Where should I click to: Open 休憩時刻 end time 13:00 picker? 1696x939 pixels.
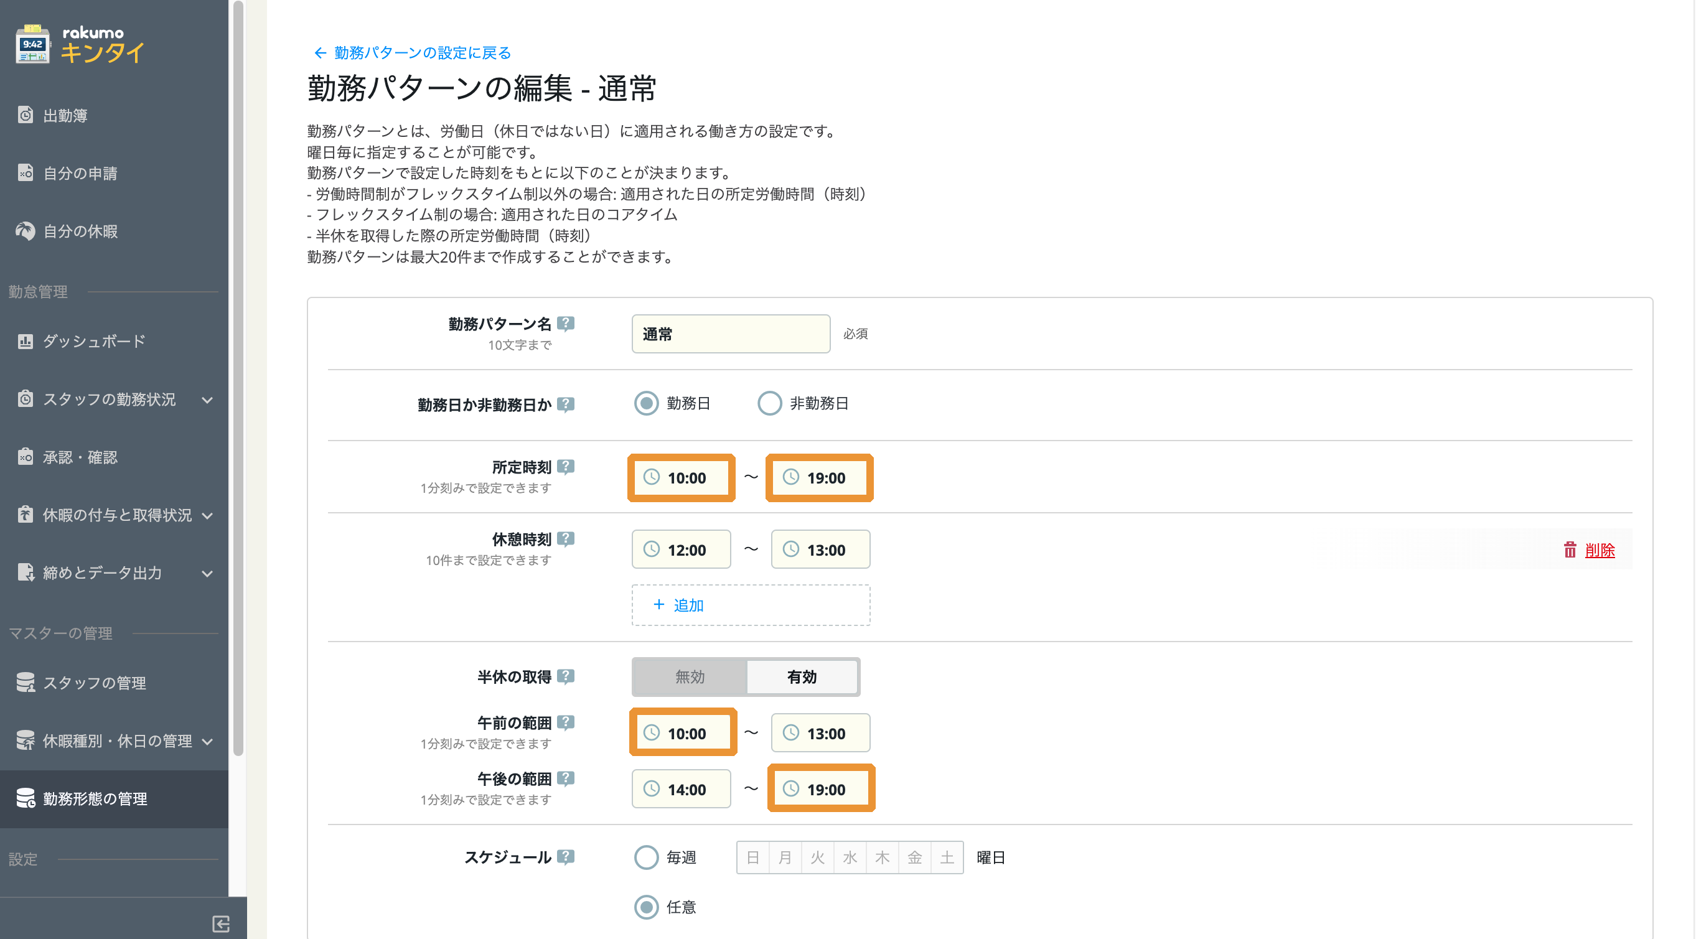(820, 549)
